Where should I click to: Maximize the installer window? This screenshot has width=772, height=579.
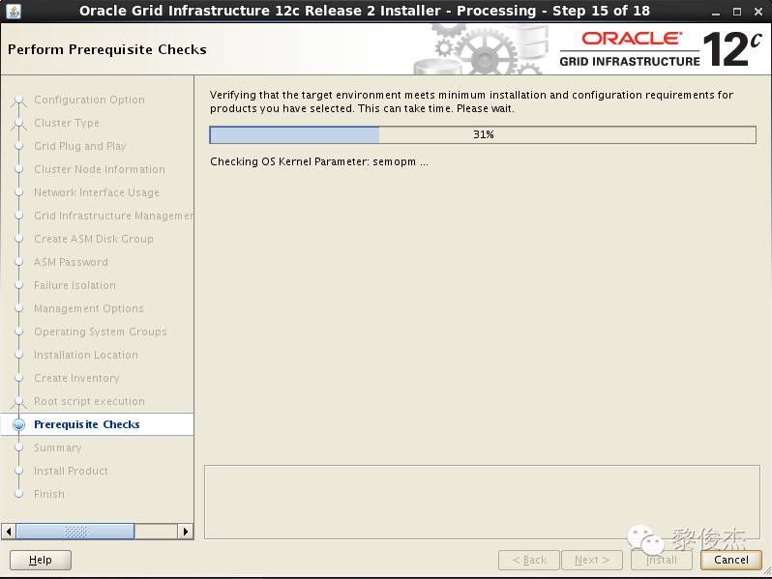coord(737,12)
